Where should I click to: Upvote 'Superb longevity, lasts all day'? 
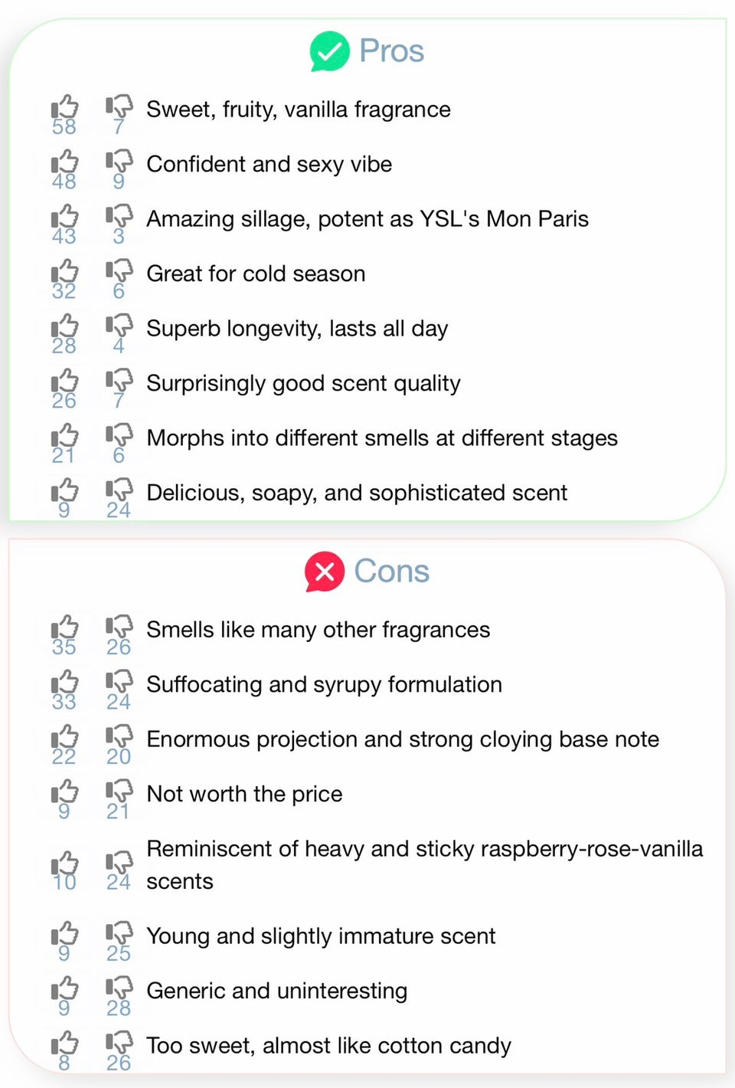pyautogui.click(x=65, y=327)
